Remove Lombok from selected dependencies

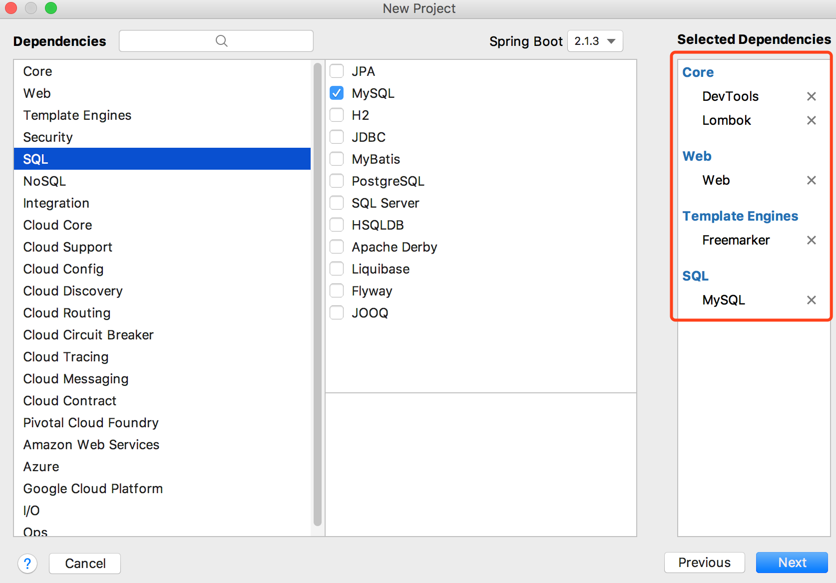pos(811,120)
